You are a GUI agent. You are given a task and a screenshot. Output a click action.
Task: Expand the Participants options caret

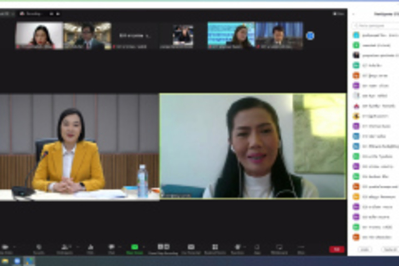pos(78,247)
